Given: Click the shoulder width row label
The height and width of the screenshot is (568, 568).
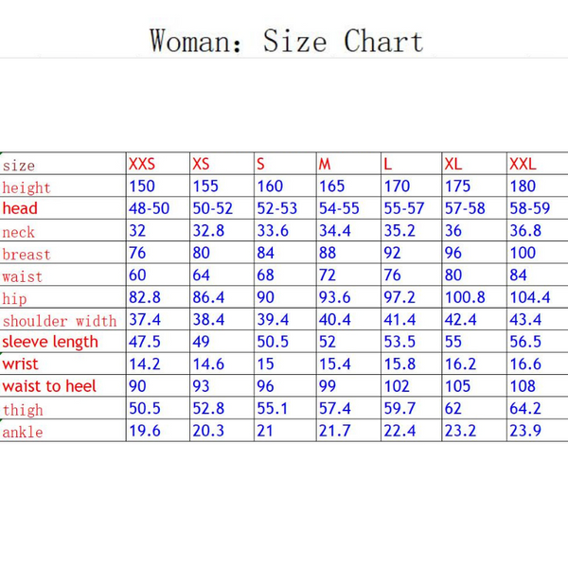Looking at the screenshot, I should click(x=60, y=321).
